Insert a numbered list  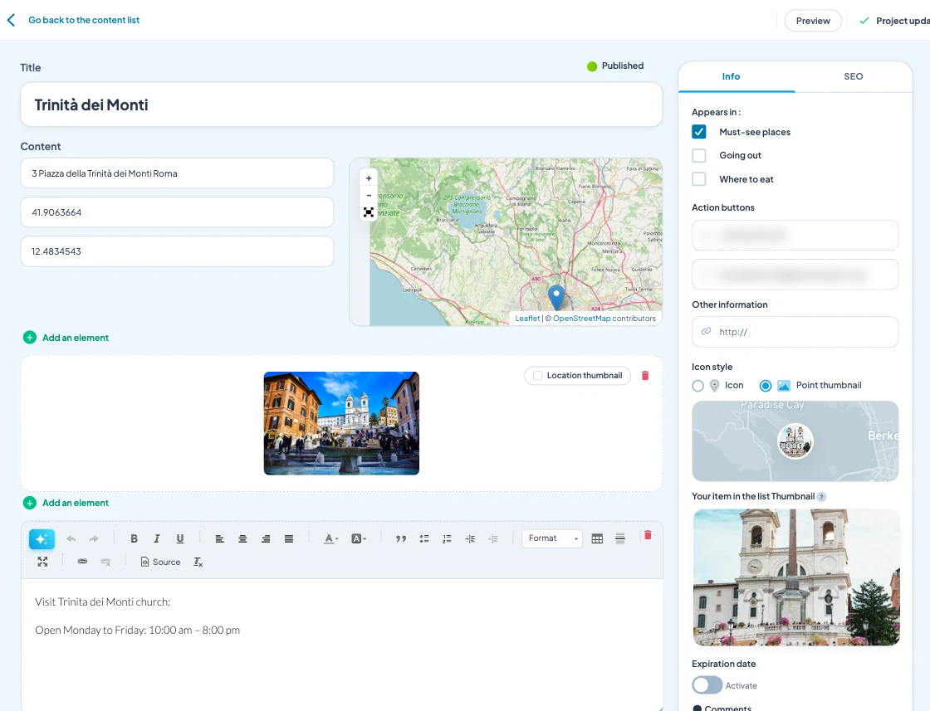448,538
